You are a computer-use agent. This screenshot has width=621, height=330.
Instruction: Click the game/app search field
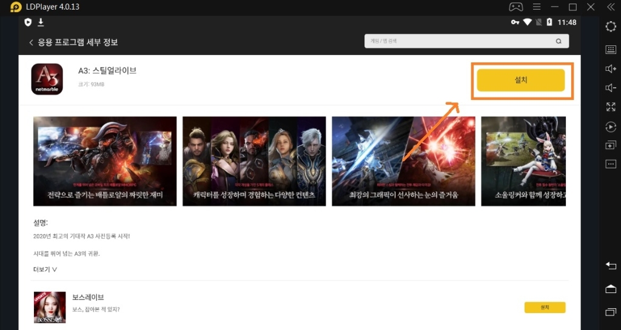click(466, 41)
